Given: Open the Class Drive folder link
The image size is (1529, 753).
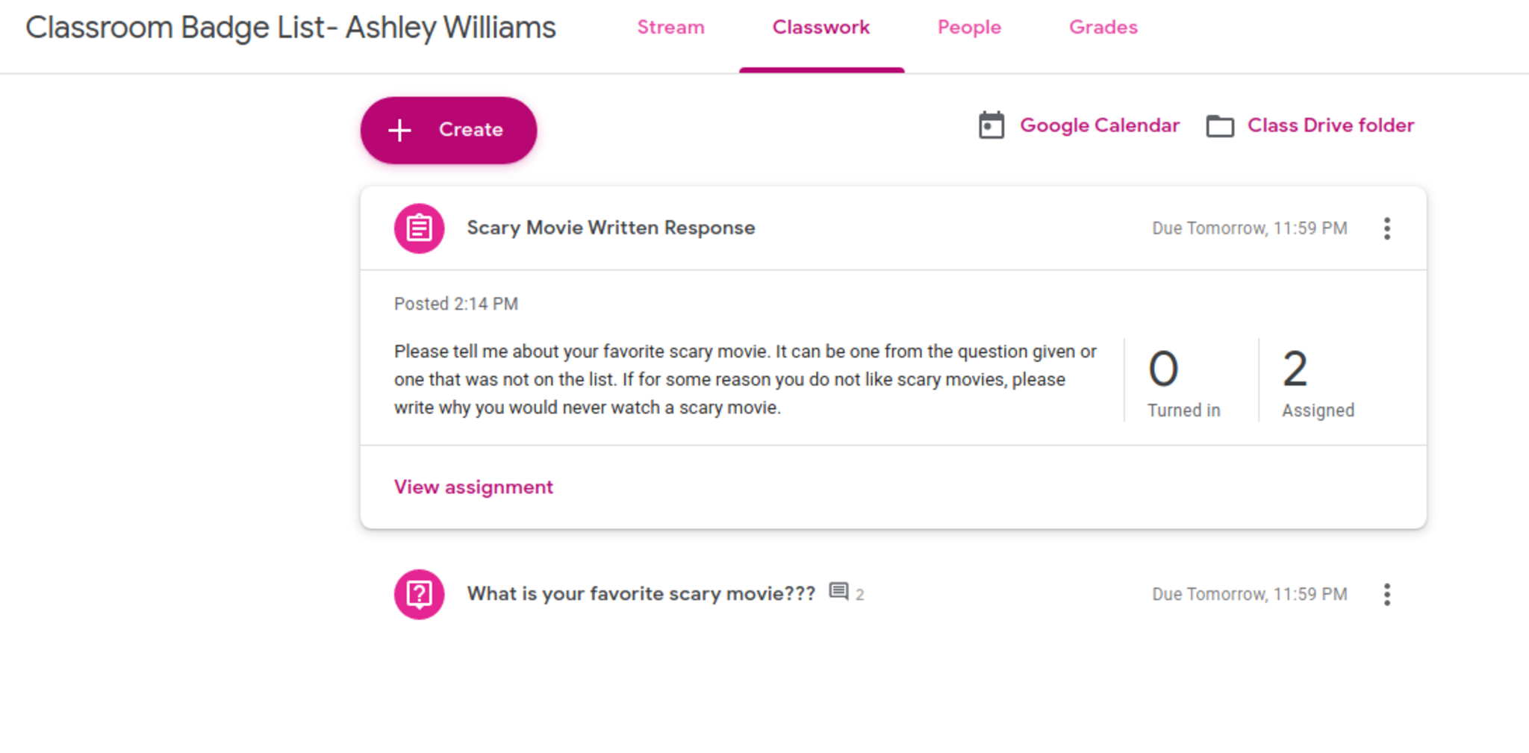Looking at the screenshot, I should coord(1330,125).
